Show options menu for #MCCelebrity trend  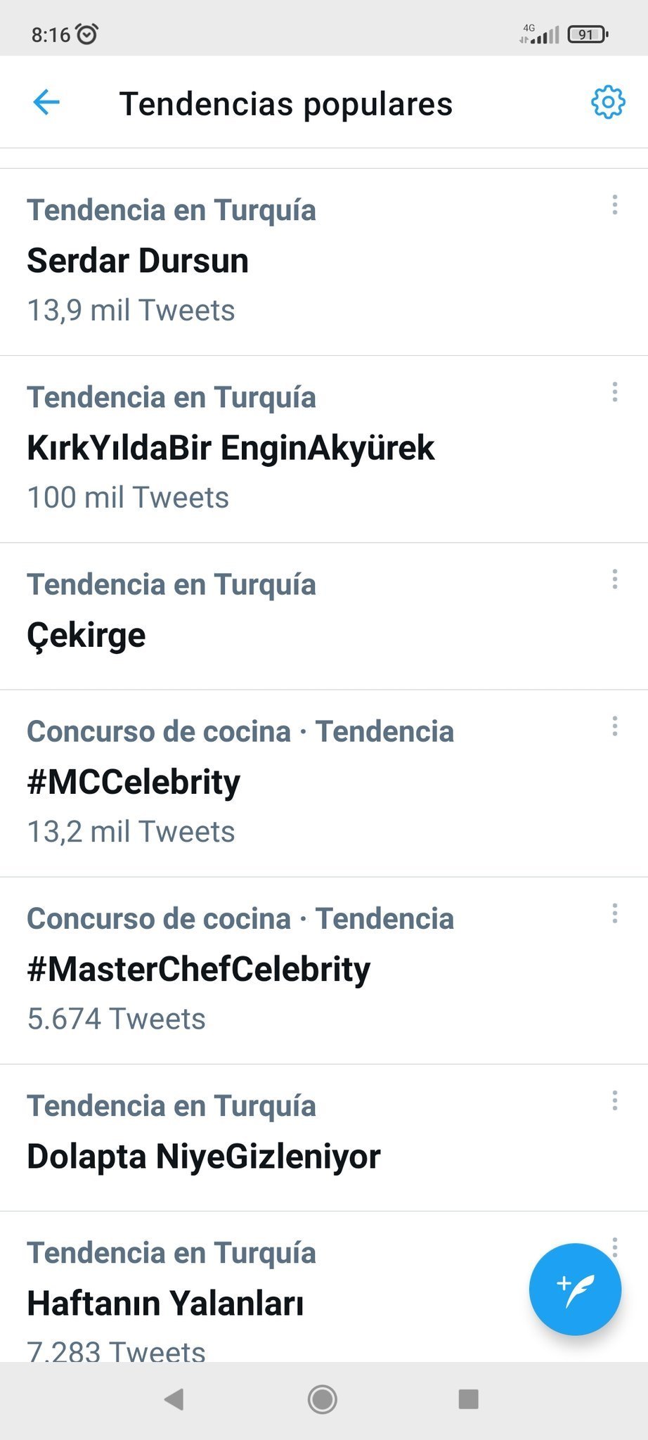coord(614,726)
